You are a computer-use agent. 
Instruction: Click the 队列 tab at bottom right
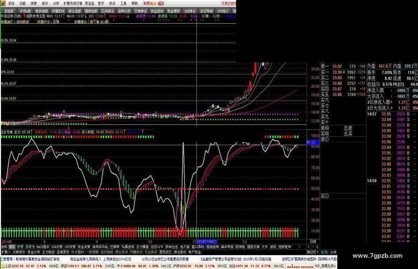[x=325, y=252]
